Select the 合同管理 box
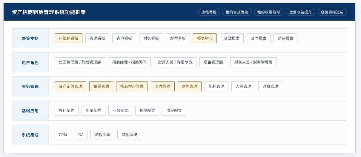The width and height of the screenshot is (361, 157). click(x=163, y=87)
